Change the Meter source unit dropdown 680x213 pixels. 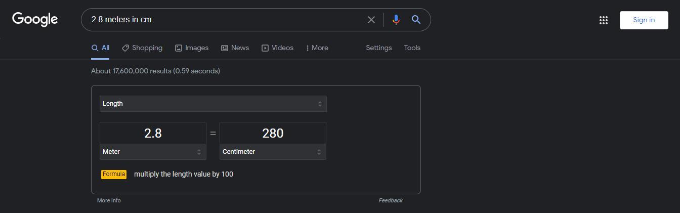point(153,152)
